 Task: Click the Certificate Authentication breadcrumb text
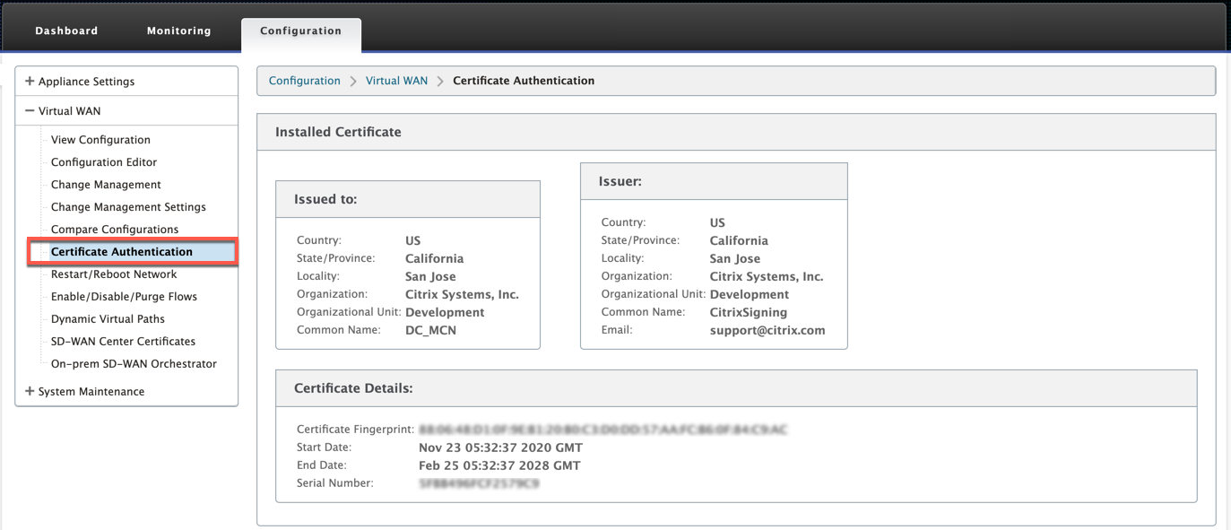point(524,81)
